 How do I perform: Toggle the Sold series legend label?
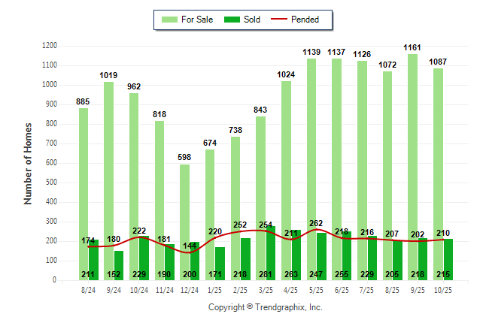(252, 20)
